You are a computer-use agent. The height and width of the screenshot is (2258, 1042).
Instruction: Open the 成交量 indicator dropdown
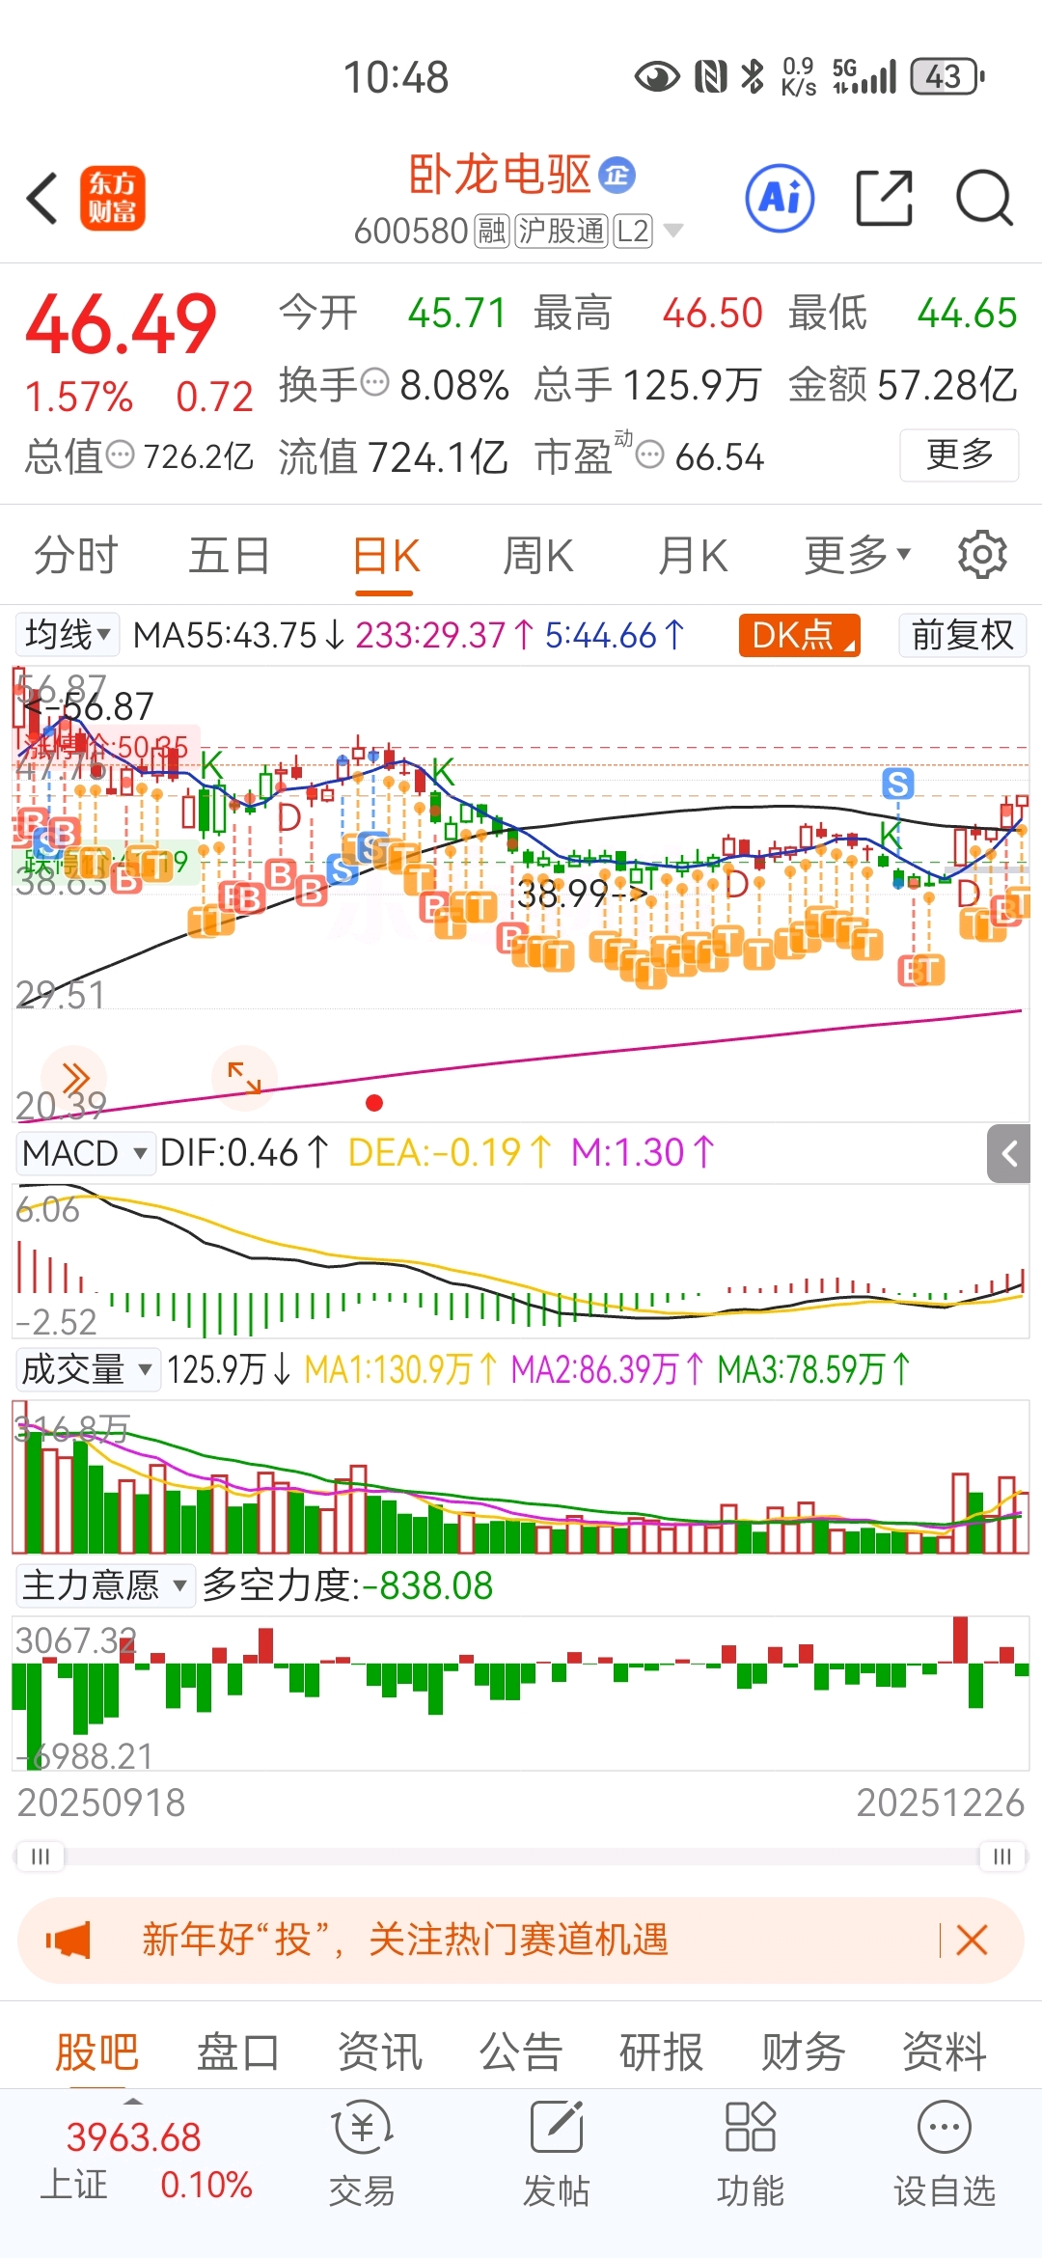87,1369
